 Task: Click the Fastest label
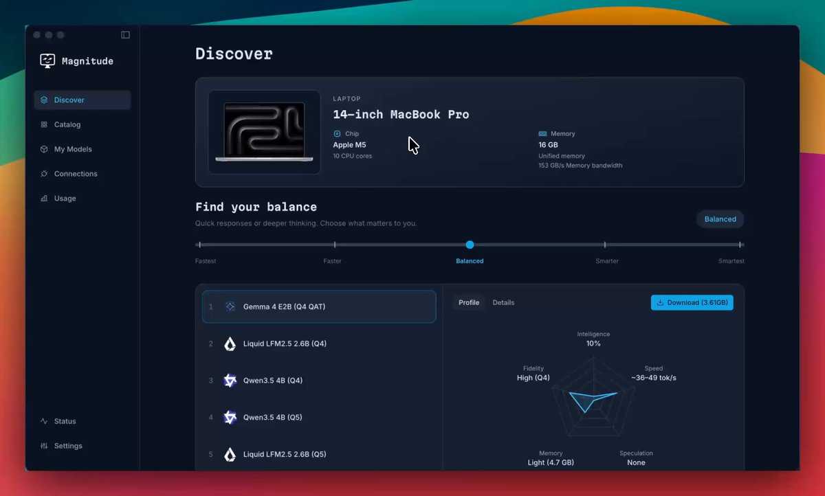tap(206, 261)
